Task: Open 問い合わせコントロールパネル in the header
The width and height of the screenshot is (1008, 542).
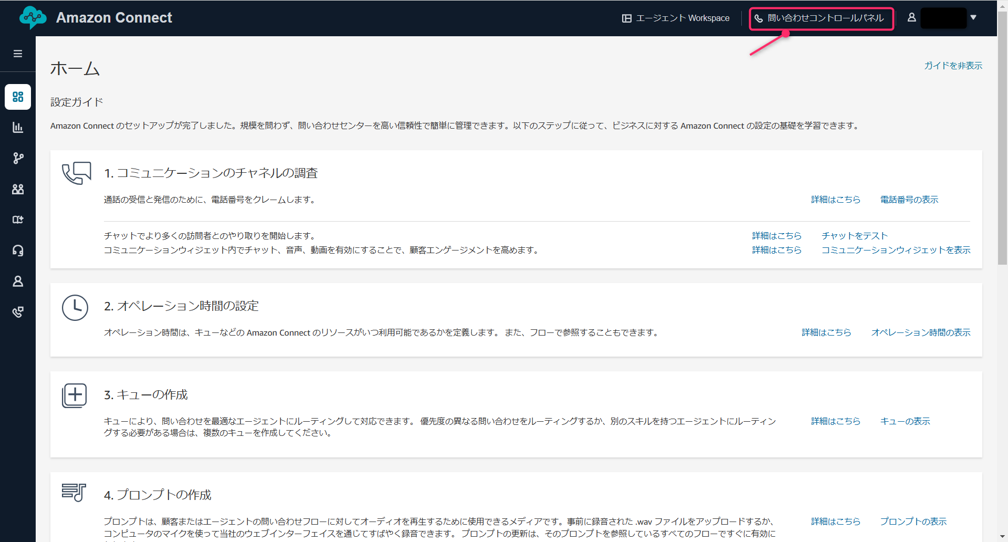Action: pyautogui.click(x=821, y=18)
